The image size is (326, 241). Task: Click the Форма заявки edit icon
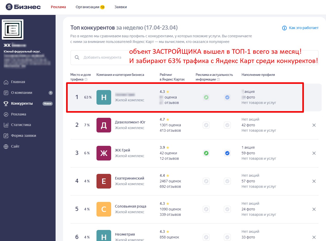coord(6,136)
